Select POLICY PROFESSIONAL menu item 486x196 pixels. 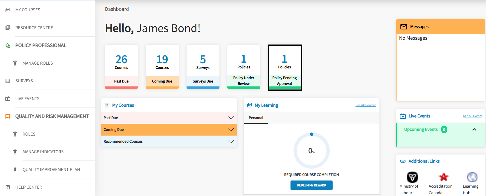(x=41, y=45)
